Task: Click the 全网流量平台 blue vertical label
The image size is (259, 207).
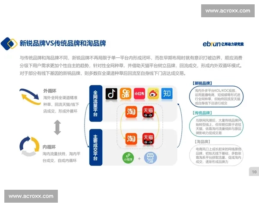Action: (96, 103)
